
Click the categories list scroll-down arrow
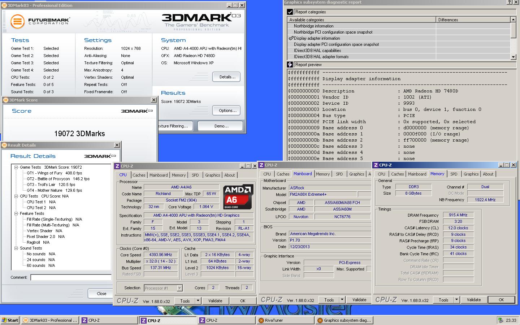[513, 57]
